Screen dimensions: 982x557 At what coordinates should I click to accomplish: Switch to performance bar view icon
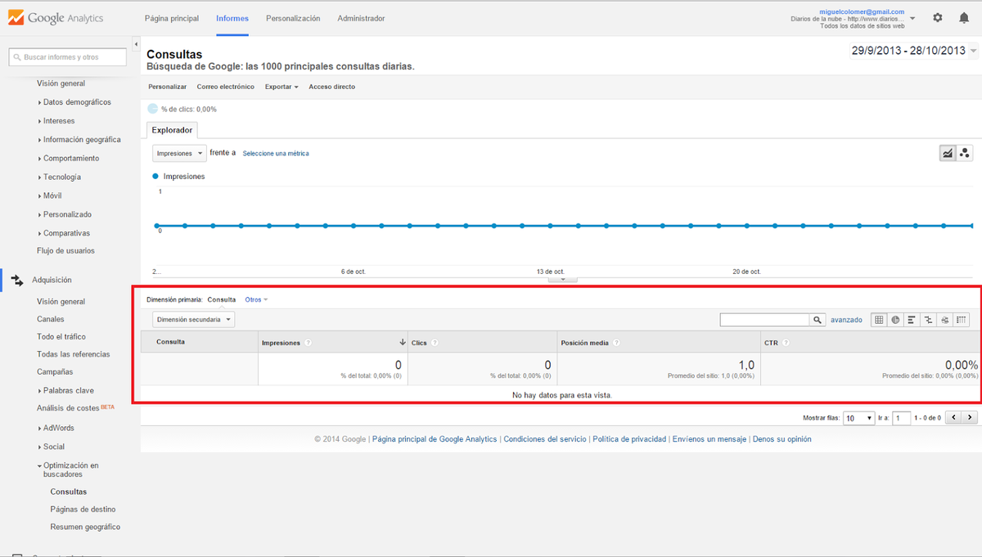coord(912,320)
